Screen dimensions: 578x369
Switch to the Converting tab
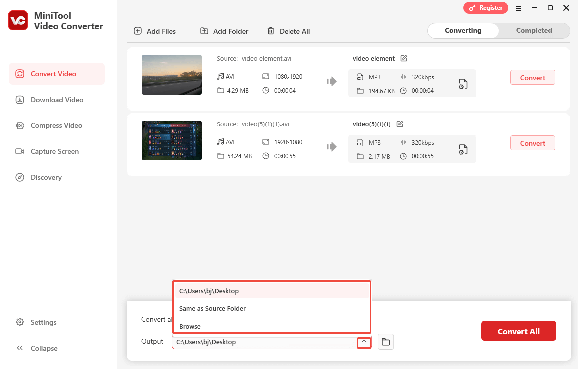tap(463, 30)
